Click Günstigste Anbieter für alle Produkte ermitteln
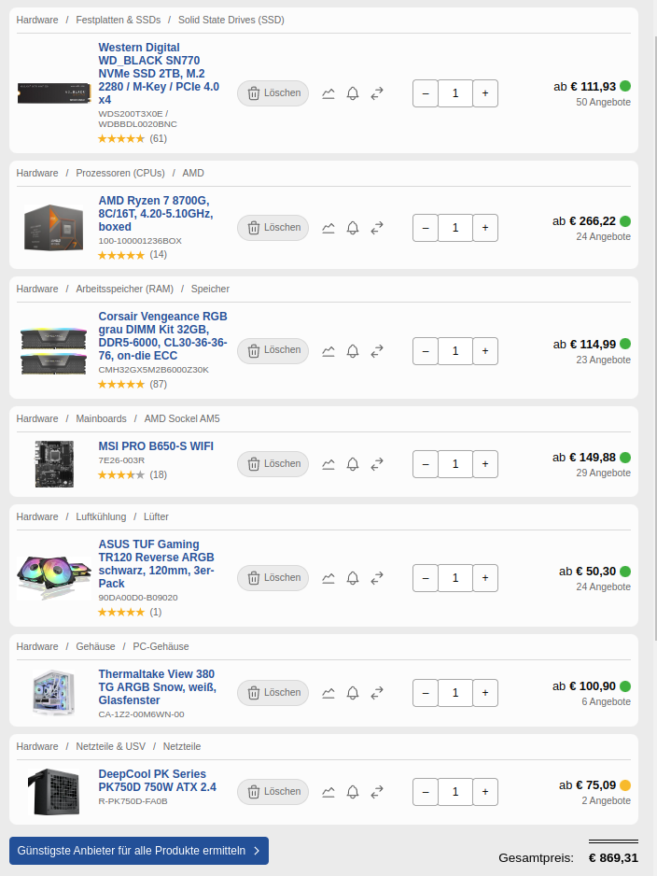 (x=139, y=851)
